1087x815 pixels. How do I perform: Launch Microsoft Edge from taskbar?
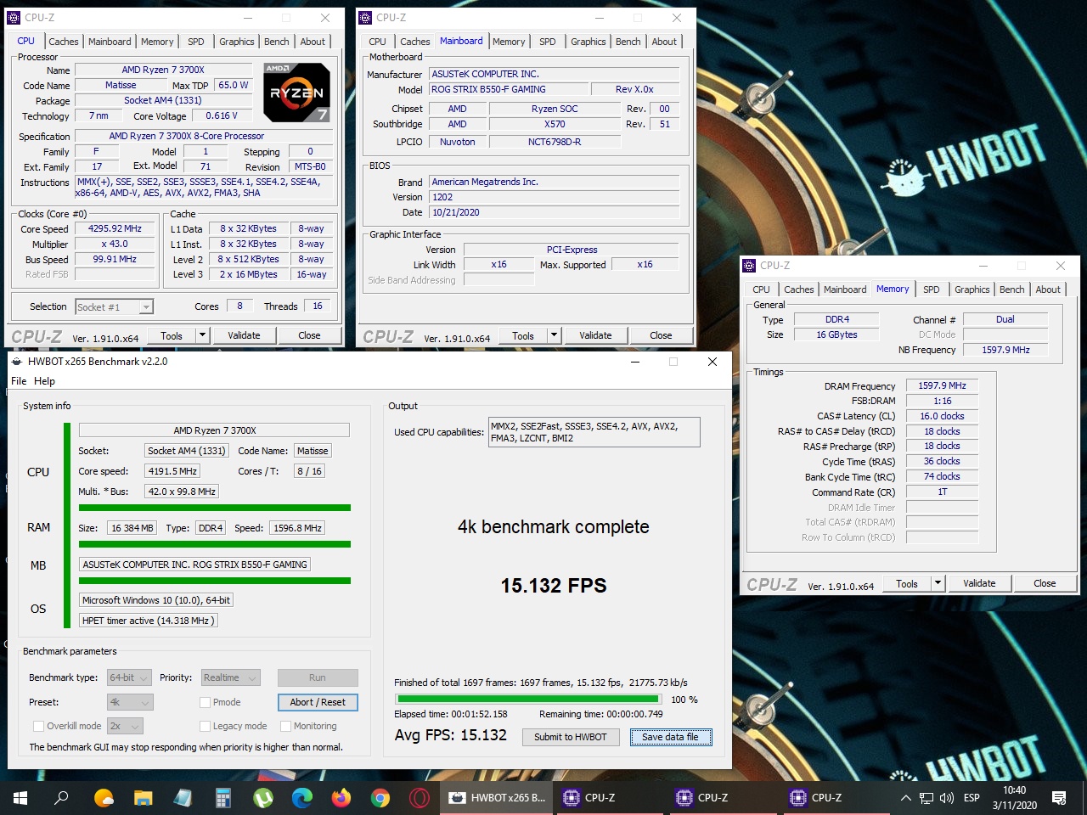click(302, 798)
